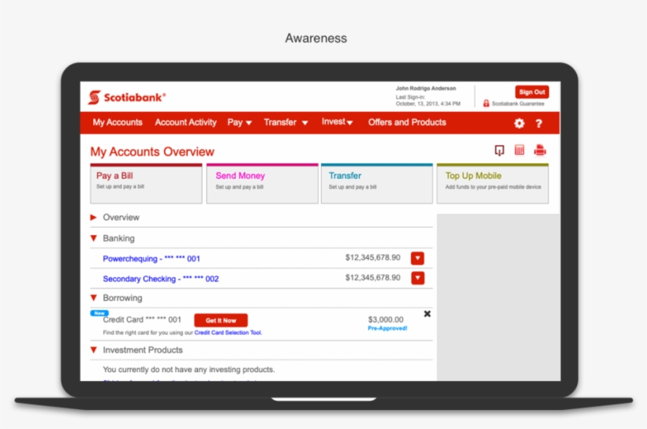
Task: Collapse the Banking section
Action: 94,238
